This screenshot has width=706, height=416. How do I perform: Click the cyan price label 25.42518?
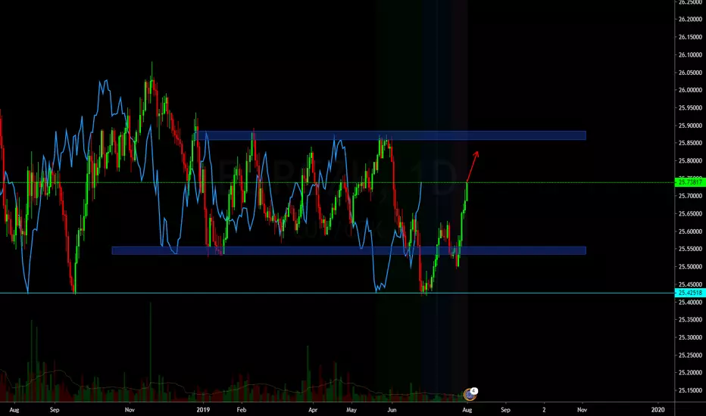(690, 293)
